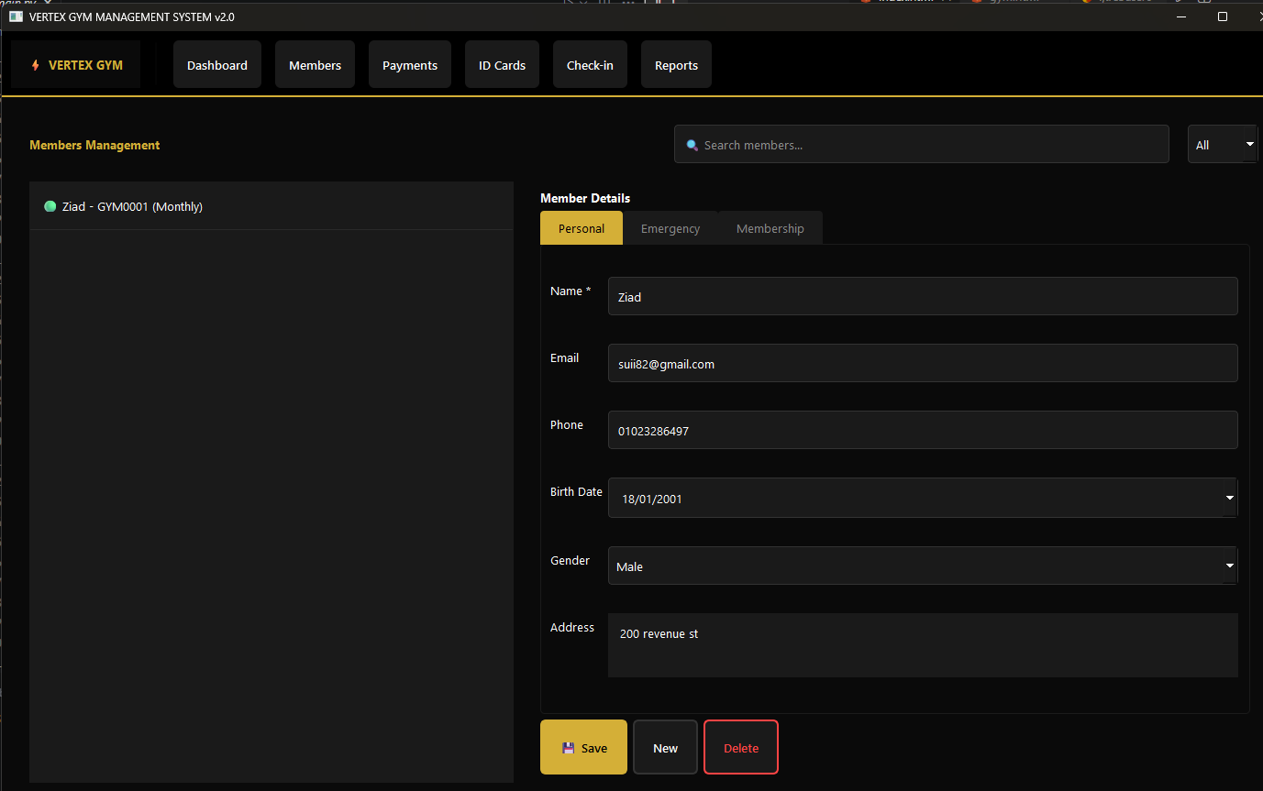
Task: Open the Dashboard page
Action: [x=217, y=65]
